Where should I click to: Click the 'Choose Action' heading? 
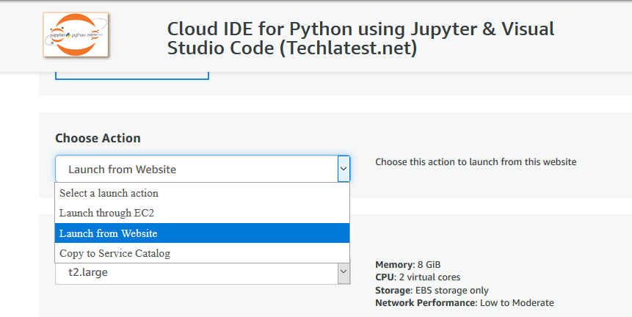tap(98, 138)
